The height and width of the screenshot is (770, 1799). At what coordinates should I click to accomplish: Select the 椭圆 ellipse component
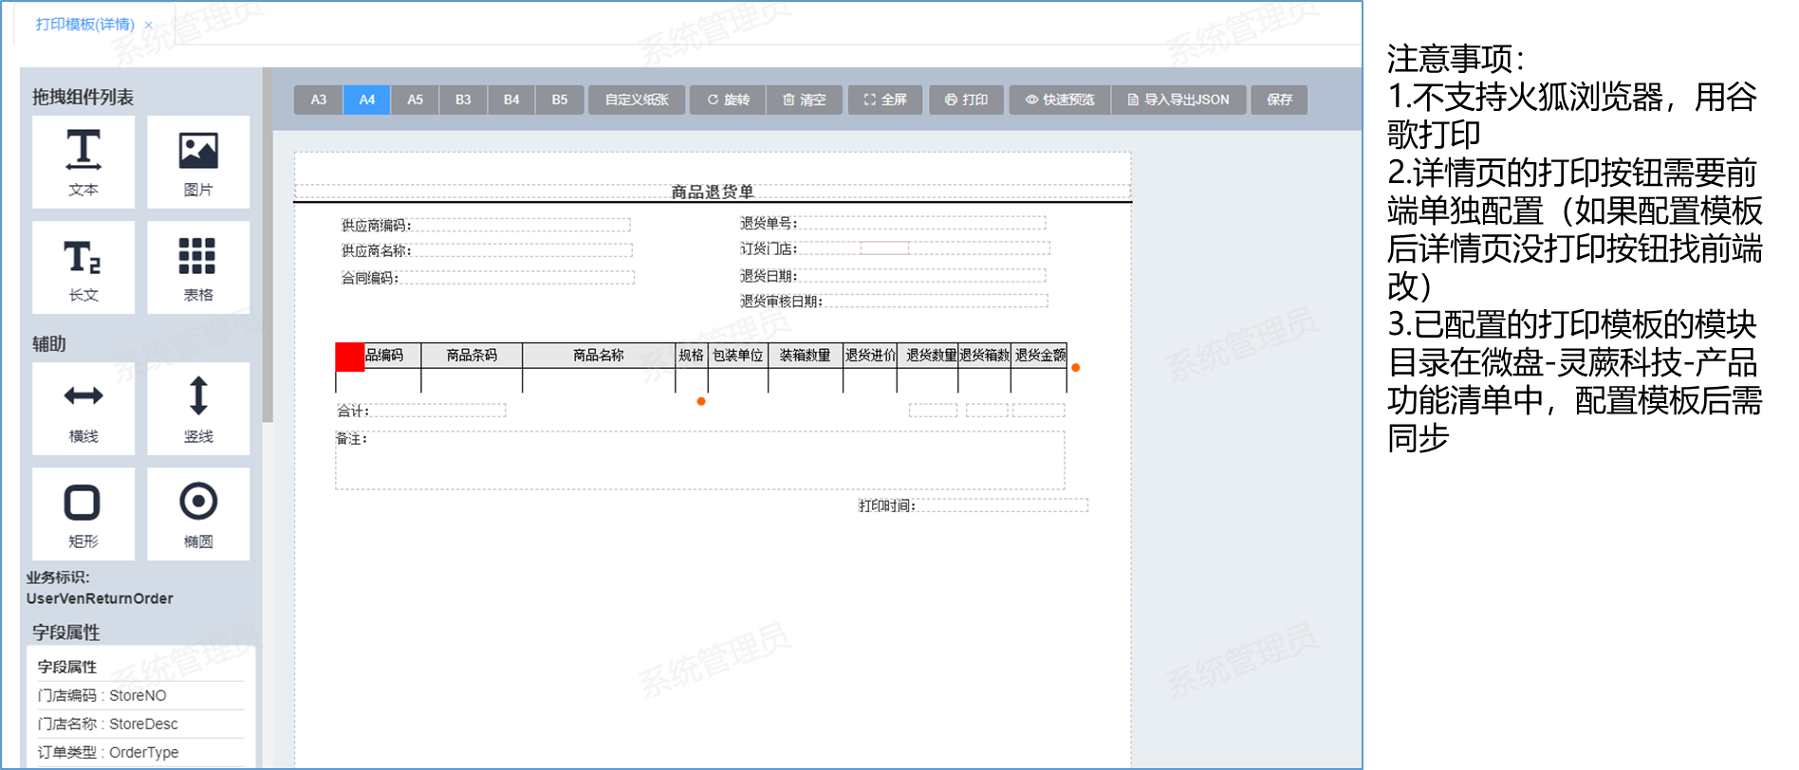198,514
